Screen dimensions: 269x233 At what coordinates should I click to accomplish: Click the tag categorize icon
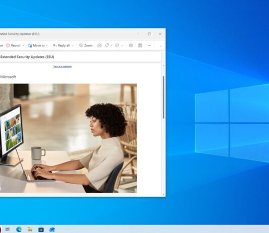coord(107,45)
